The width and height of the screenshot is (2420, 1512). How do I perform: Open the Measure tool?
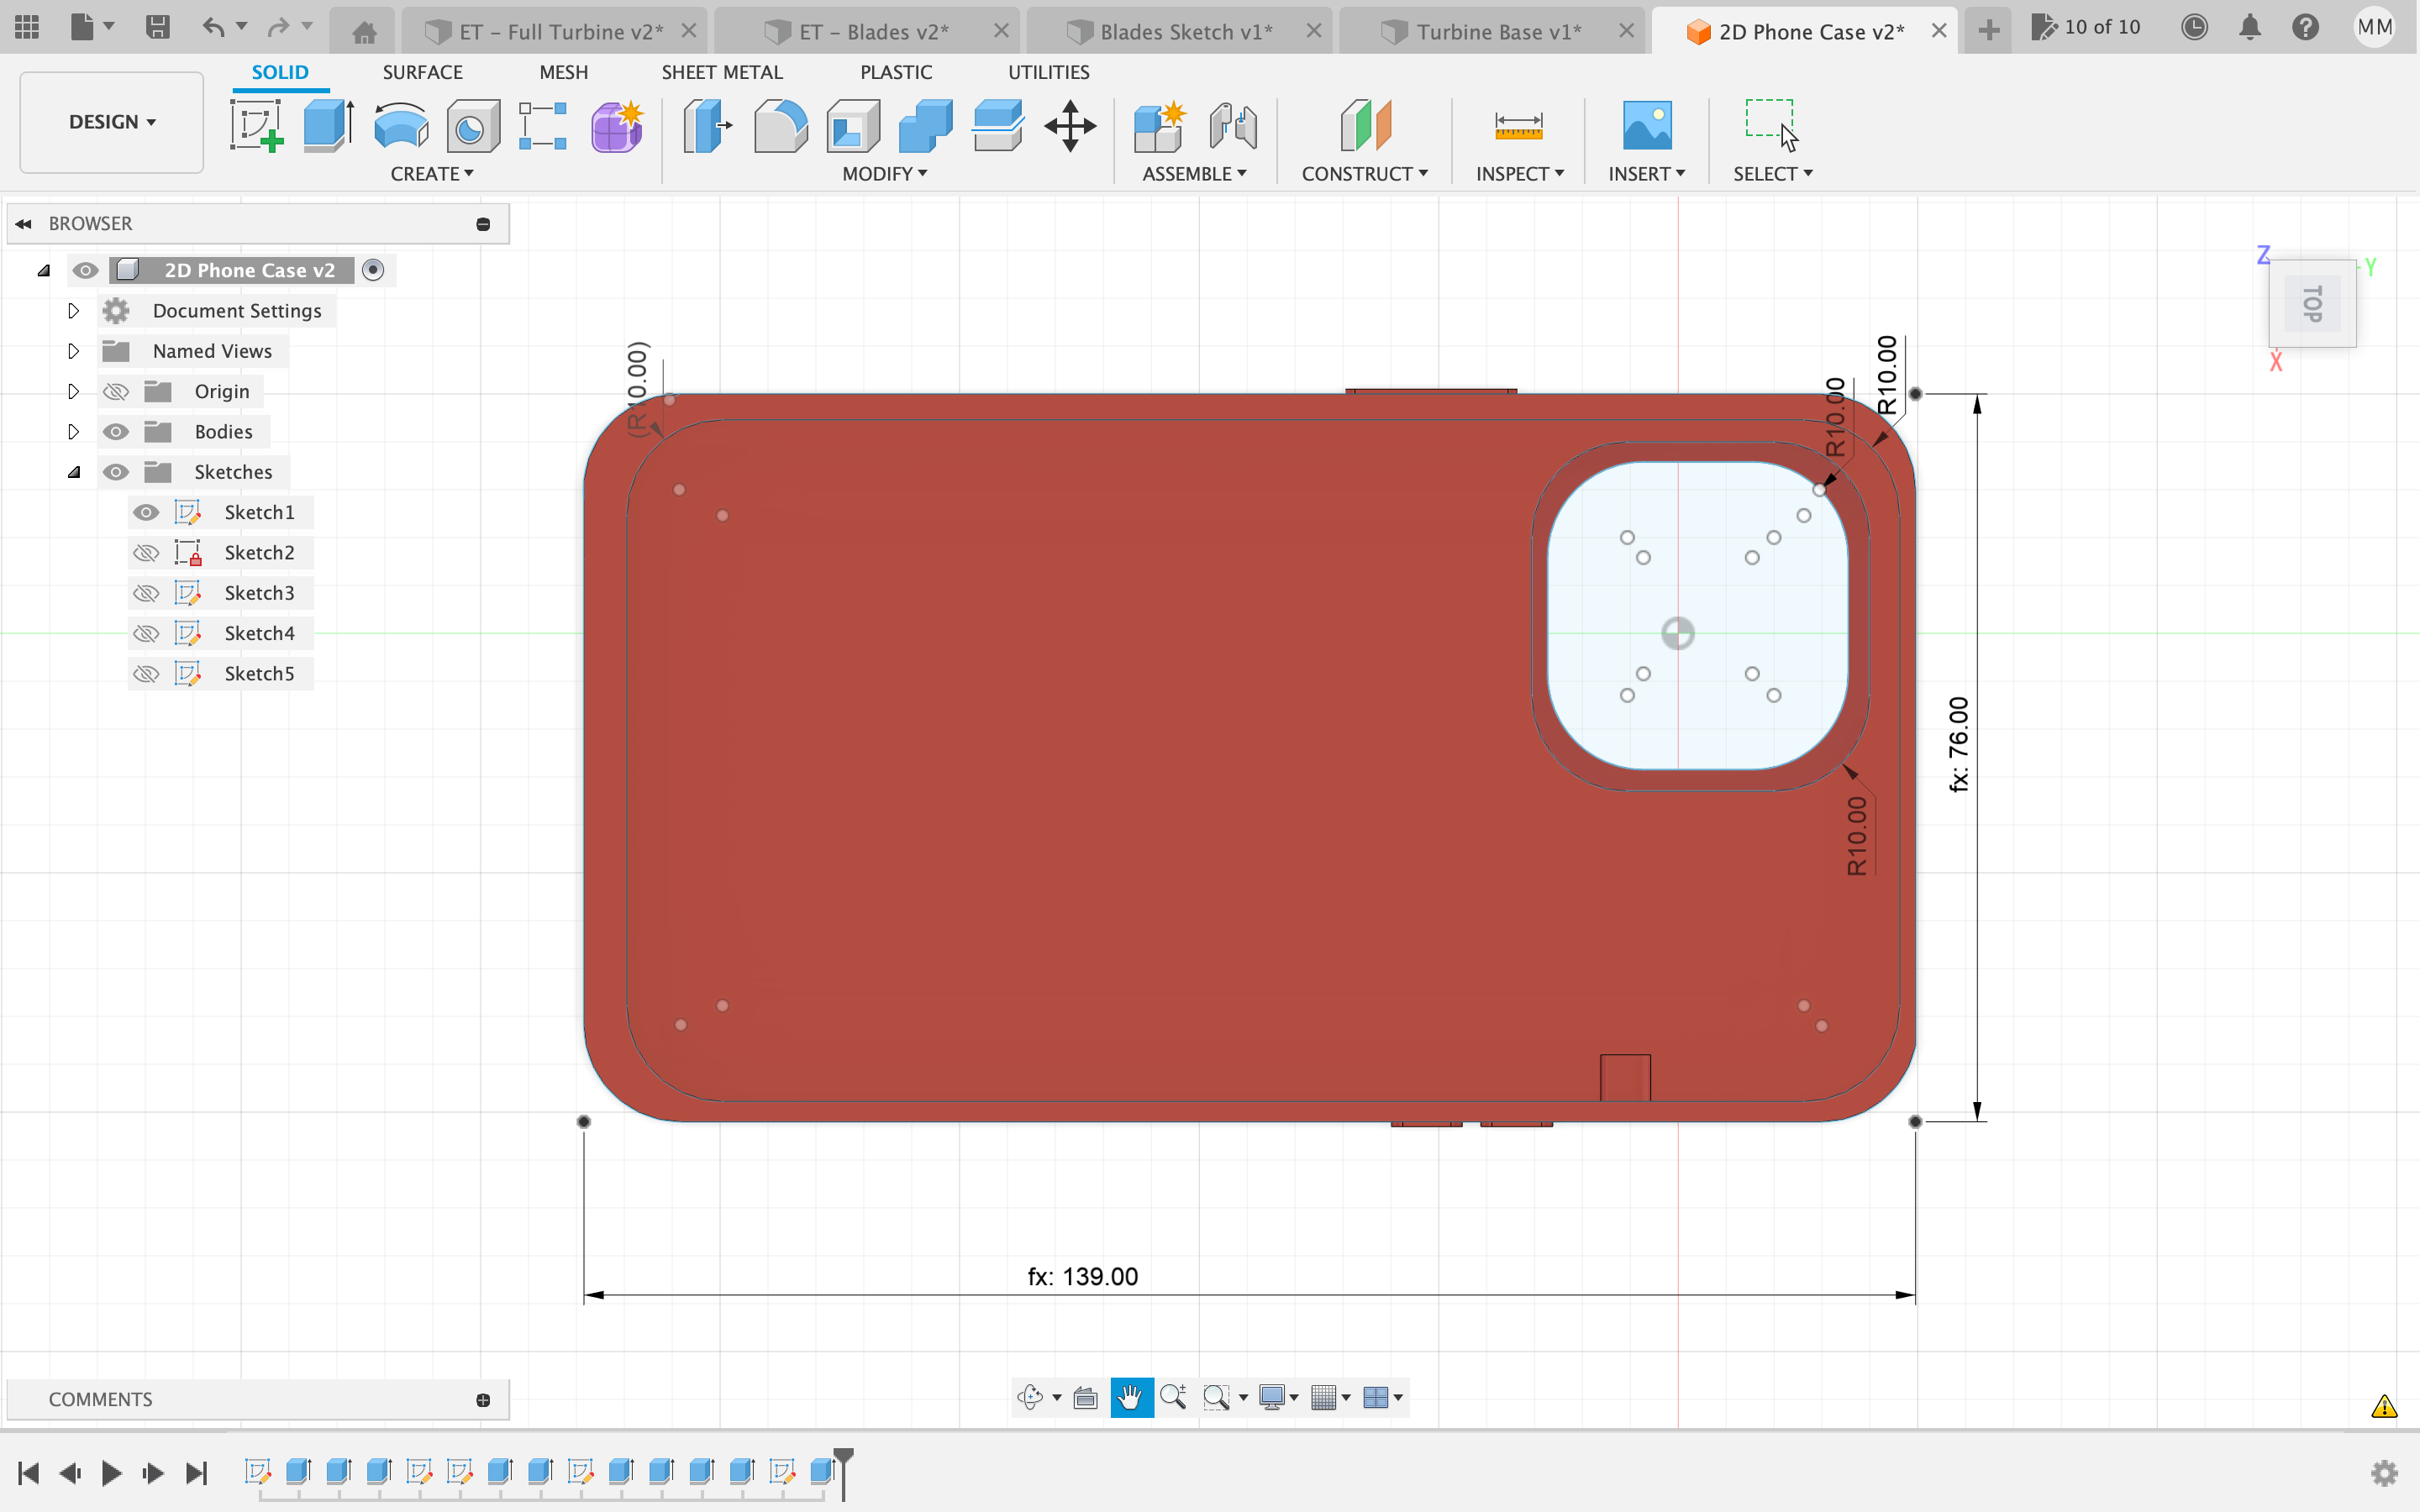1518,126
